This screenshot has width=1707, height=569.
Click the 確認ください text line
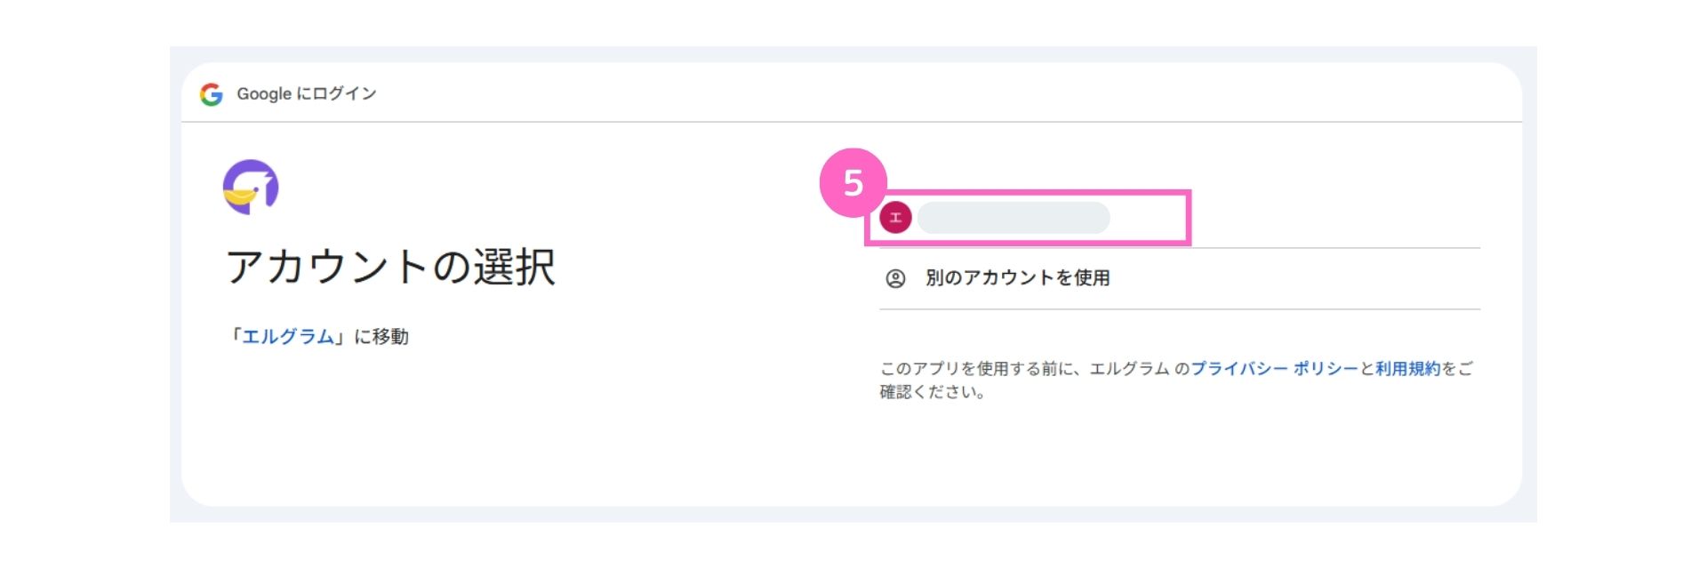pyautogui.click(x=933, y=392)
